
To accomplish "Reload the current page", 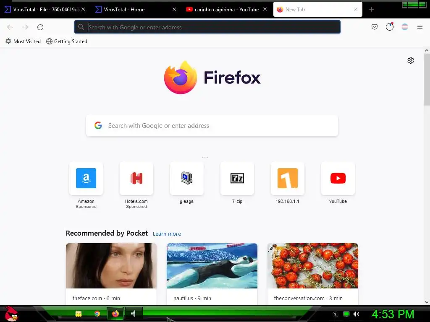I will [x=40, y=27].
